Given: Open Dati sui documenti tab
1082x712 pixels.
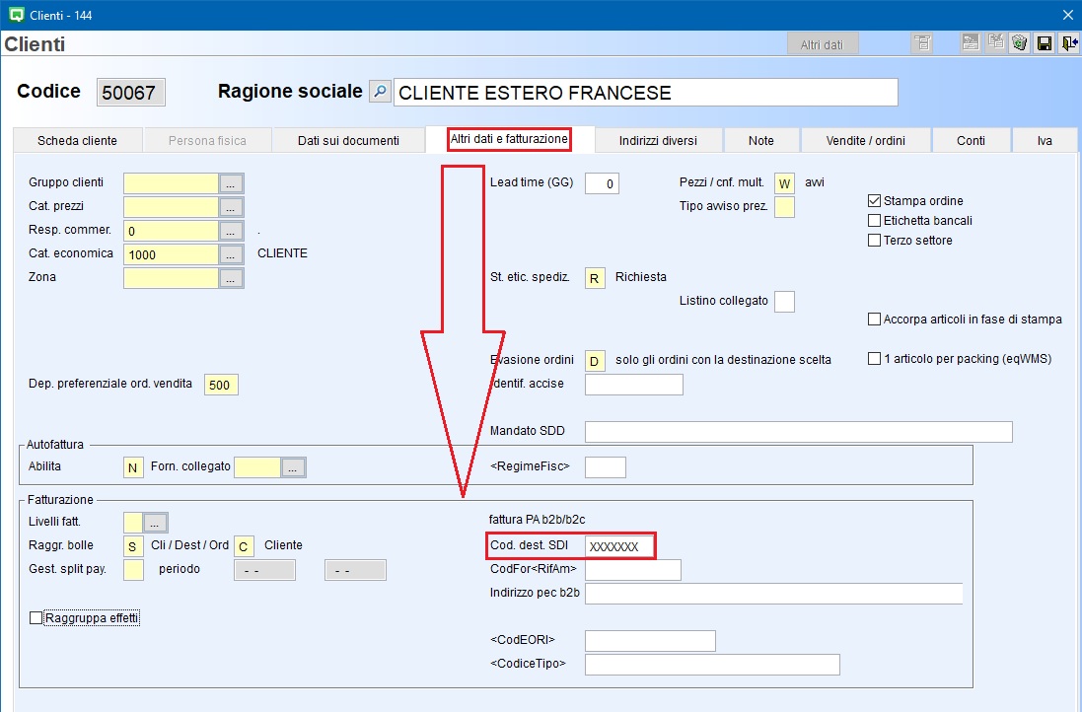Looking at the screenshot, I should coord(348,140).
